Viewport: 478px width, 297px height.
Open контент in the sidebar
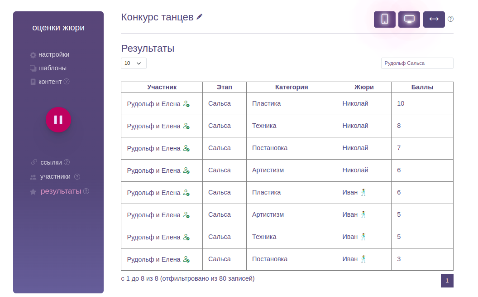tap(50, 82)
